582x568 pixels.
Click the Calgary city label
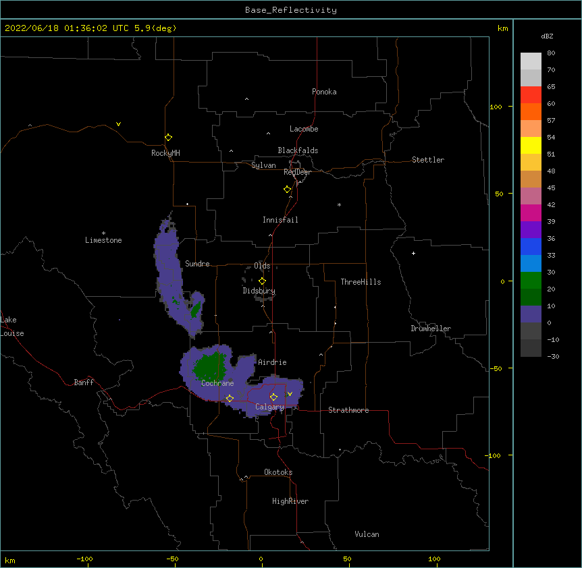coord(269,407)
